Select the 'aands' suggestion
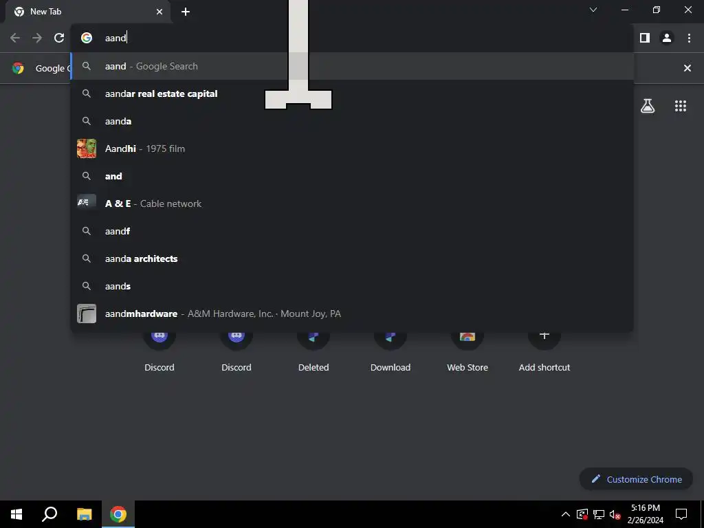The width and height of the screenshot is (704, 528). (x=353, y=286)
